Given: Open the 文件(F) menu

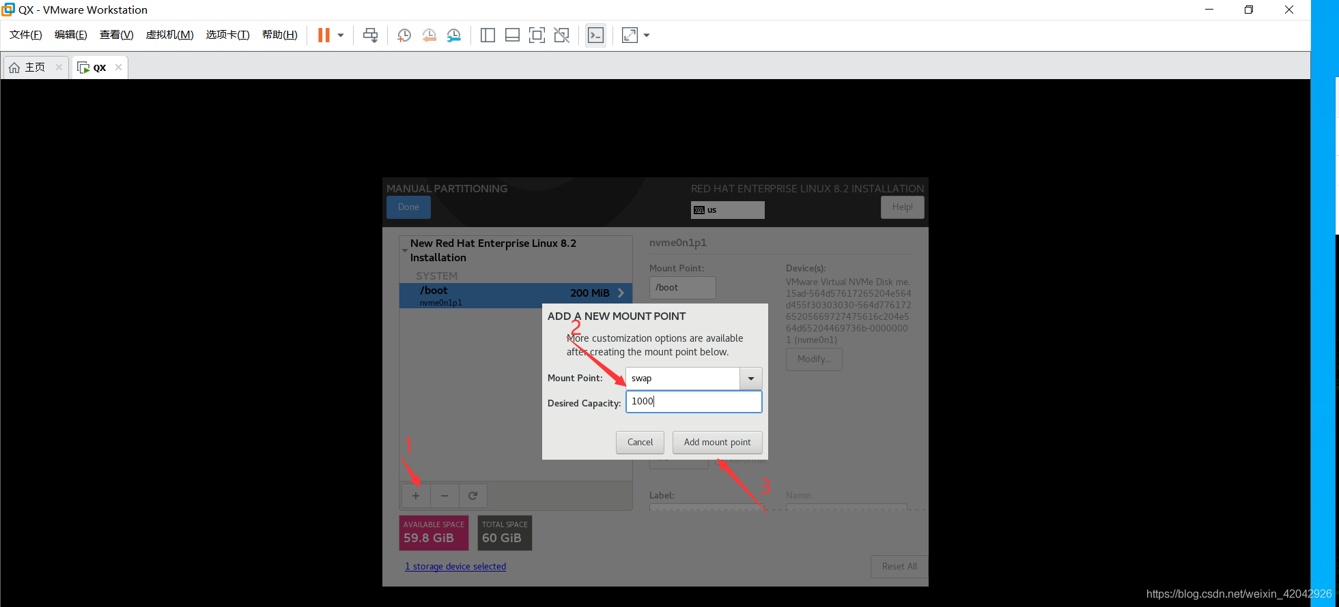Looking at the screenshot, I should pos(26,35).
